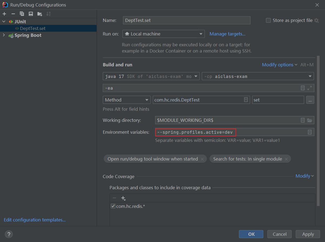
Task: Click the Apply button
Action: click(308, 234)
